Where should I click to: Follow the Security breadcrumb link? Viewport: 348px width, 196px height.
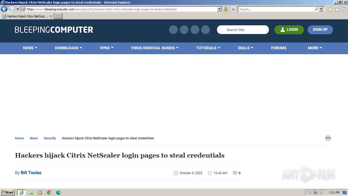coord(50,138)
